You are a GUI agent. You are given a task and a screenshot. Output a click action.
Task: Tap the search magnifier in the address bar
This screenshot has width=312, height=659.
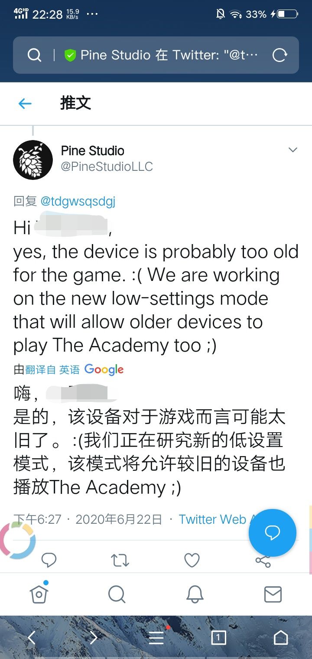(x=34, y=55)
